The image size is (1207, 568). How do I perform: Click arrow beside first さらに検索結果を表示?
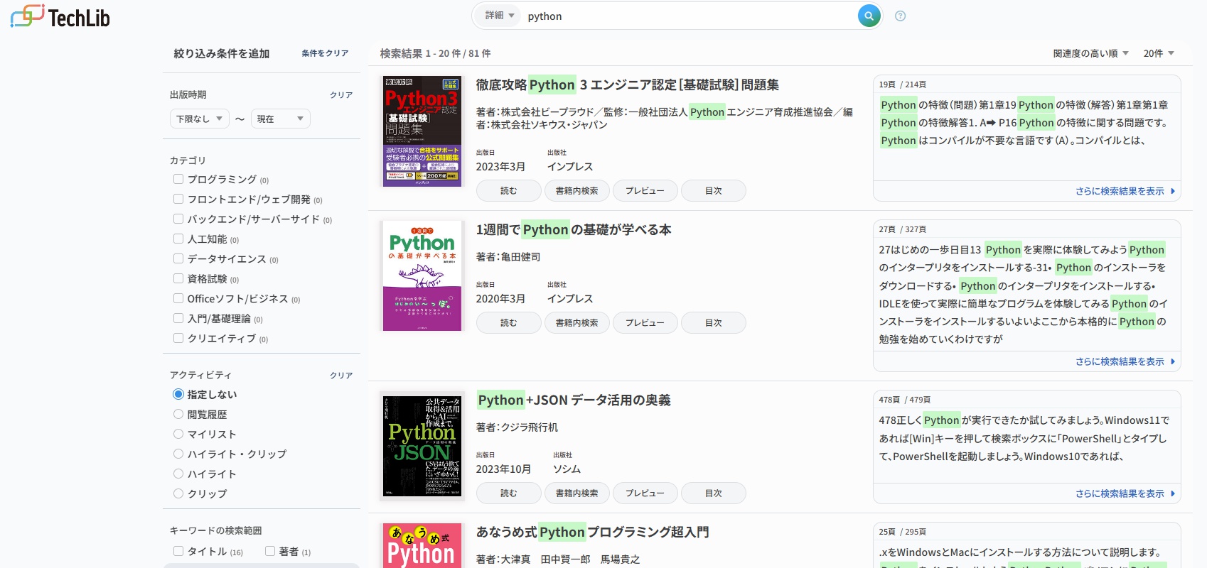[x=1172, y=191]
